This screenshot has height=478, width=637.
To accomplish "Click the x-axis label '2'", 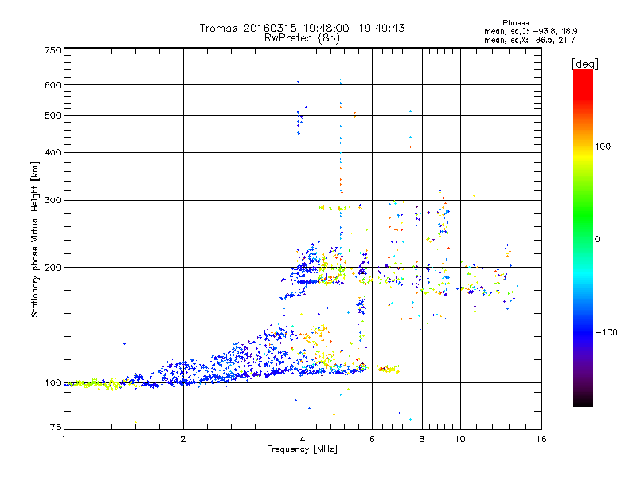I will (183, 439).
